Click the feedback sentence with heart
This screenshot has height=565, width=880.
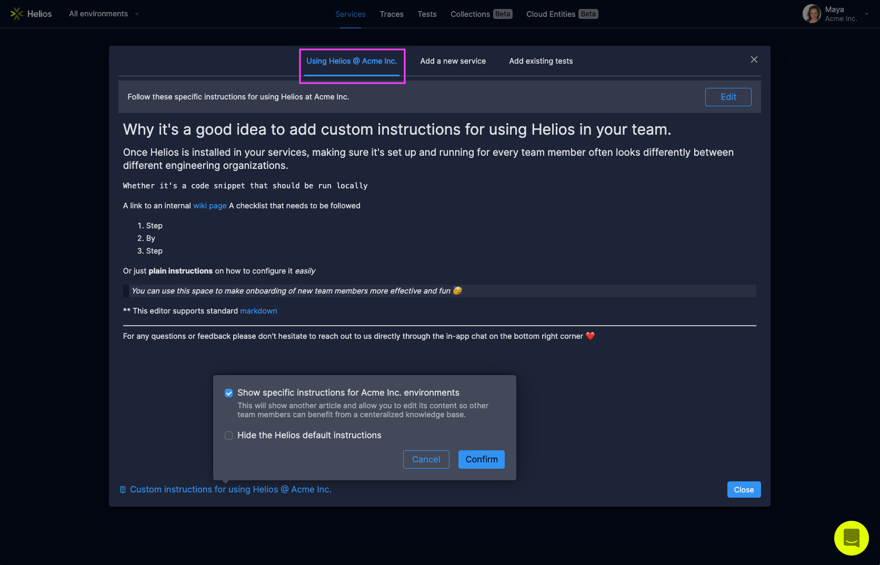tap(359, 336)
